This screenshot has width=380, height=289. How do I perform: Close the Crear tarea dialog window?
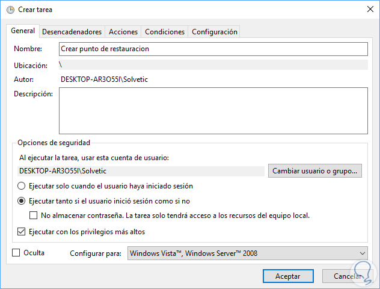pyautogui.click(x=369, y=9)
